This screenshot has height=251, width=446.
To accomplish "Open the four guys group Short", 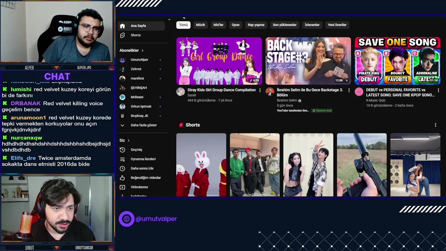I will [x=255, y=165].
